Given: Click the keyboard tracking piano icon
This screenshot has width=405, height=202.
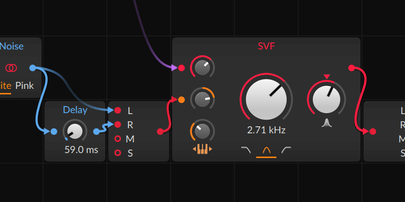Looking at the screenshot, I should coord(202,149).
